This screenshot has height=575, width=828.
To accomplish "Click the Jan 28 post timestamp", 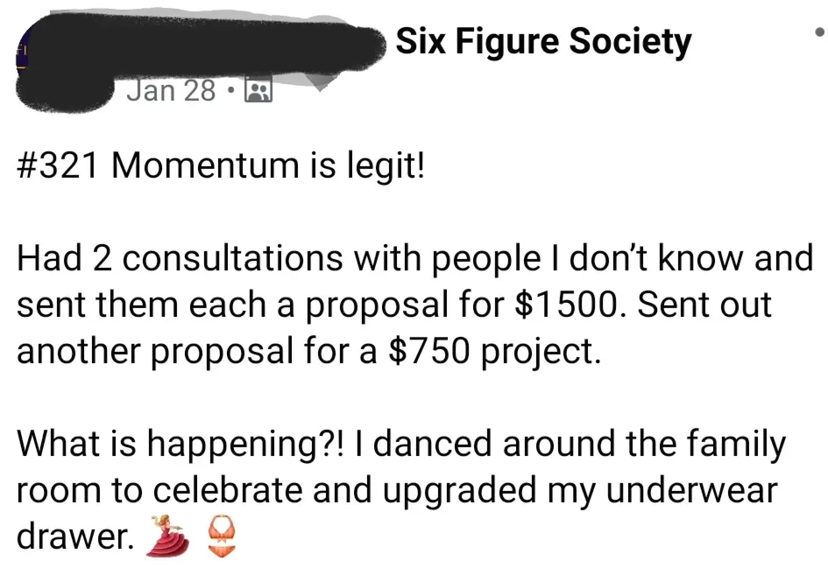I will pyautogui.click(x=171, y=91).
